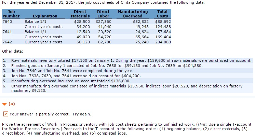This screenshot has width=255, height=139.
Task: Click the Job Number column header
Action: pyautogui.click(x=9, y=14)
